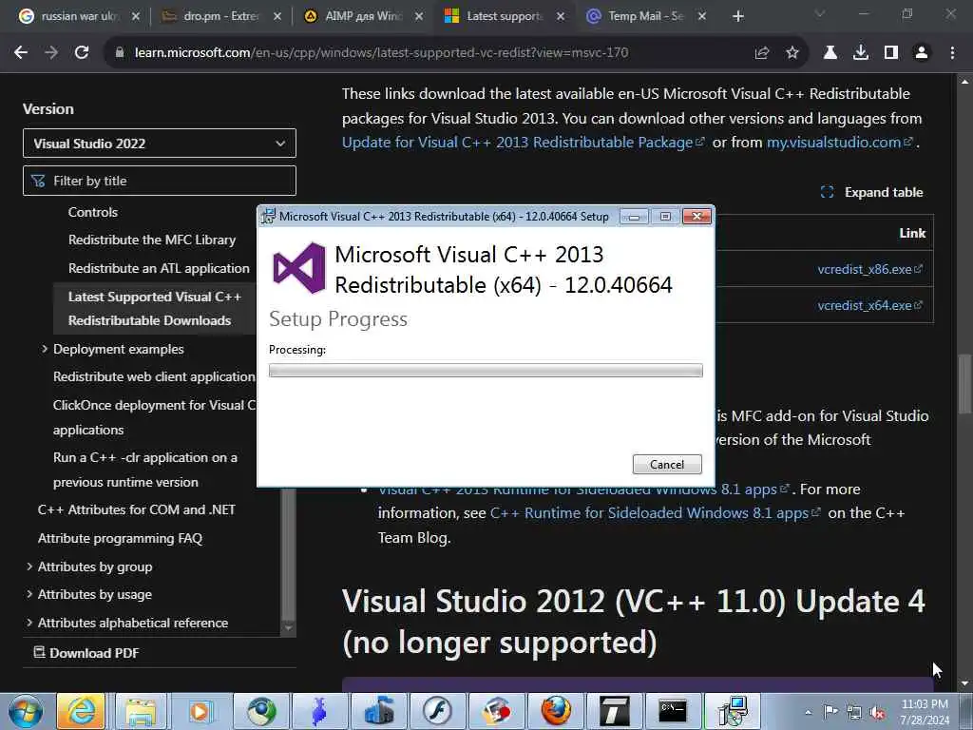Image resolution: width=973 pixels, height=730 pixels.
Task: Open the Windows Start menu
Action: point(26,711)
